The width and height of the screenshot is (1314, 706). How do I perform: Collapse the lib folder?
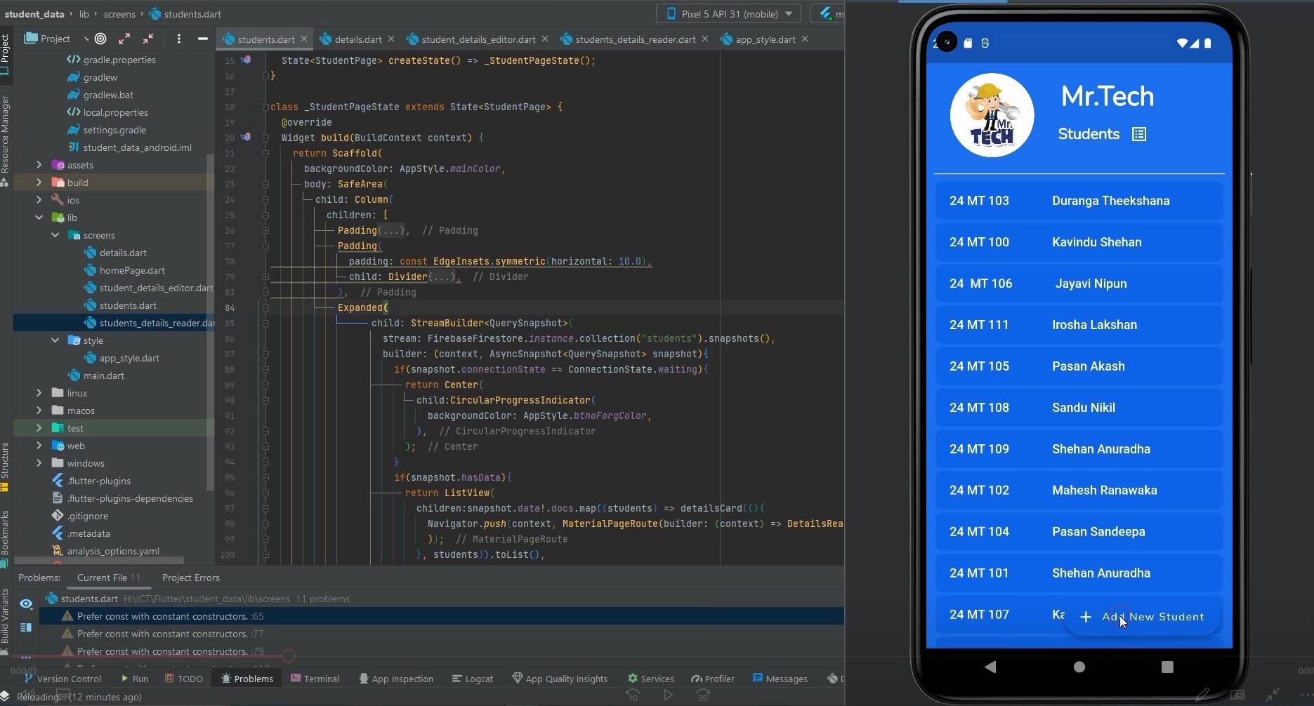39,218
